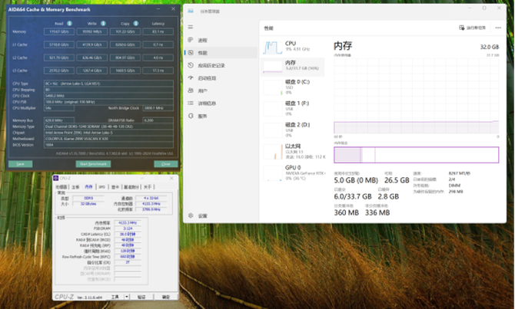Click the run new task button
The height and width of the screenshot is (309, 515).
point(472,28)
